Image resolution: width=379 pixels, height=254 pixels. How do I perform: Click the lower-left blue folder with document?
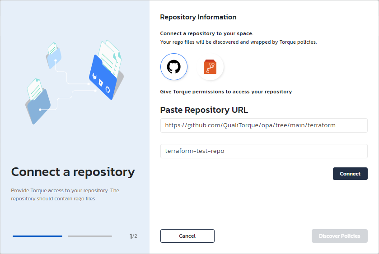(x=38, y=105)
